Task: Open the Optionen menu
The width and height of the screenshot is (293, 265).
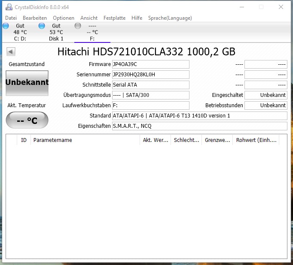Action: click(x=64, y=18)
